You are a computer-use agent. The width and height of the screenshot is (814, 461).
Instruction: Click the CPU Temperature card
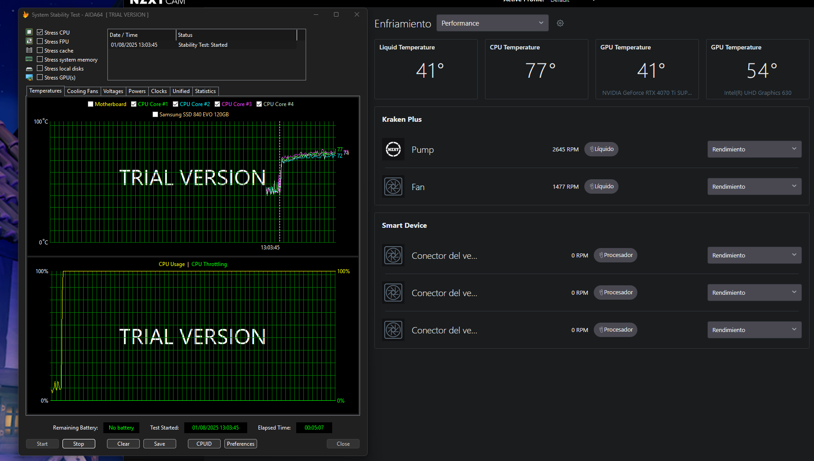536,69
